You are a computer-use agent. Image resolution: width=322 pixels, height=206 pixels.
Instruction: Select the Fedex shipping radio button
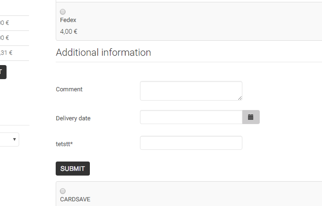coord(63,12)
